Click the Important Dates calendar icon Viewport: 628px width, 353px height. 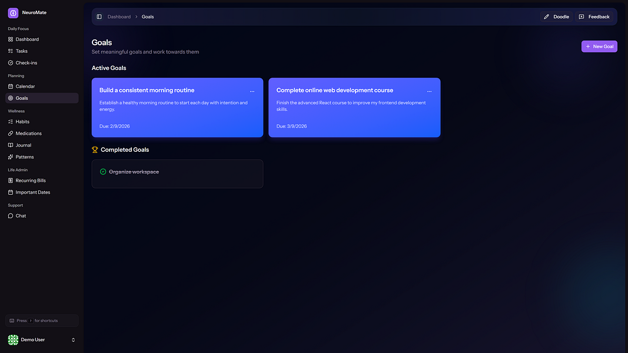[11, 192]
